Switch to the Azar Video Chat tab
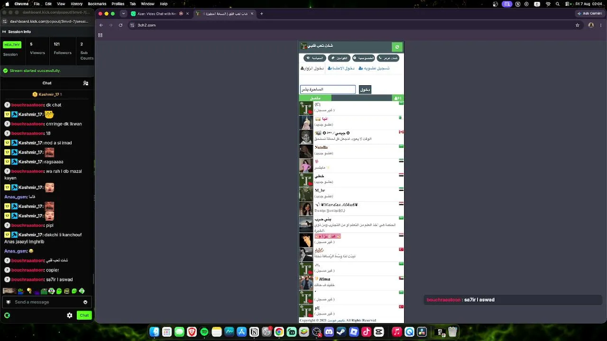This screenshot has width=607, height=341. click(157, 14)
